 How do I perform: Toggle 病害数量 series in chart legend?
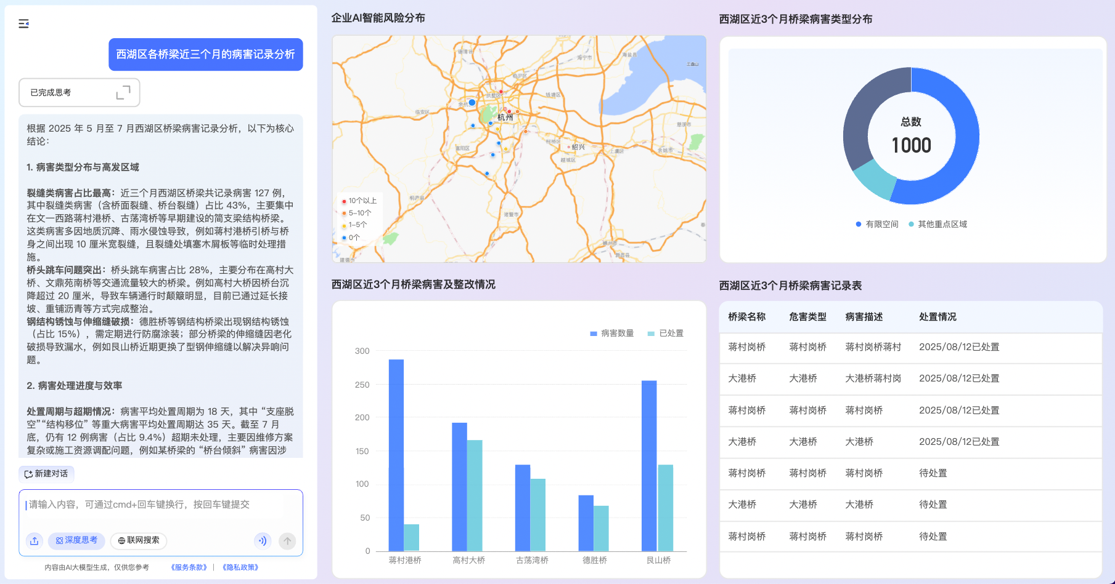(611, 333)
